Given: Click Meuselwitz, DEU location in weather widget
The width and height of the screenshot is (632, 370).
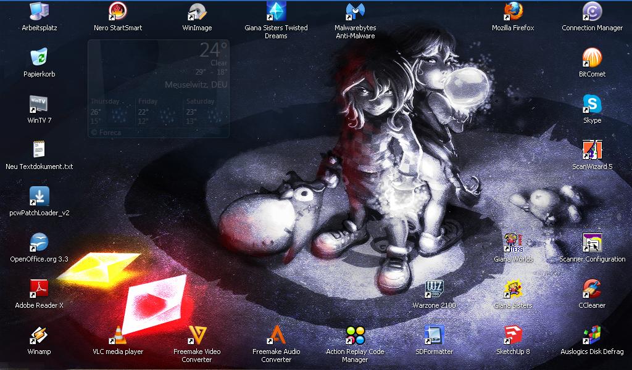Looking at the screenshot, I should tap(196, 84).
